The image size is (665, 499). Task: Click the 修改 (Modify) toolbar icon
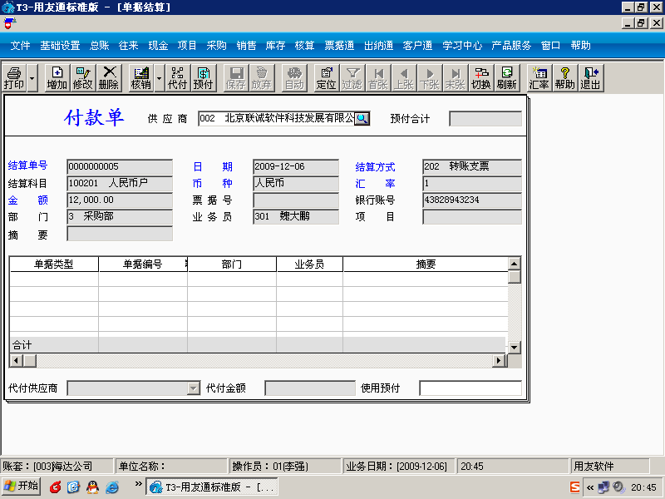click(82, 78)
